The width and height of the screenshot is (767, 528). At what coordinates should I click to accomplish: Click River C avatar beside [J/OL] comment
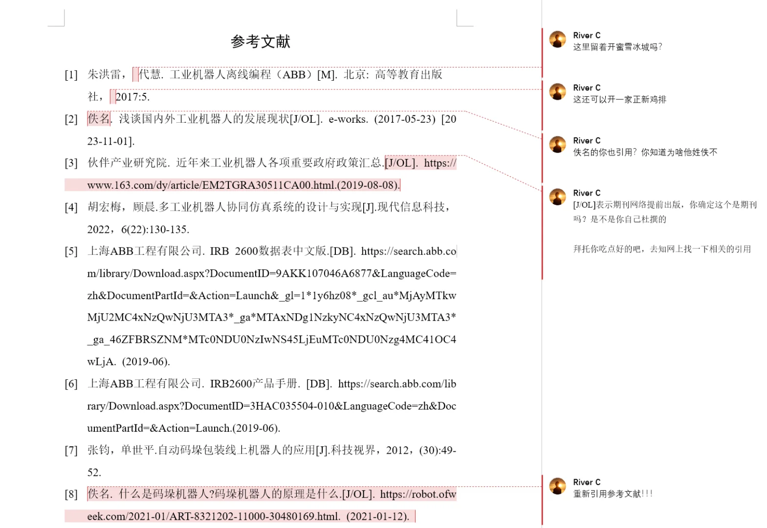557,197
